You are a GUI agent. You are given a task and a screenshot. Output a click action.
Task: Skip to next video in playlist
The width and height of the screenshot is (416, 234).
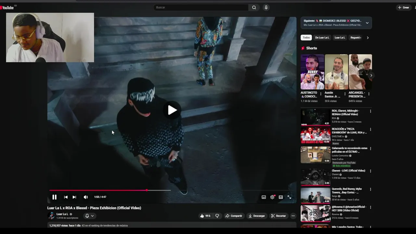[x=74, y=197]
